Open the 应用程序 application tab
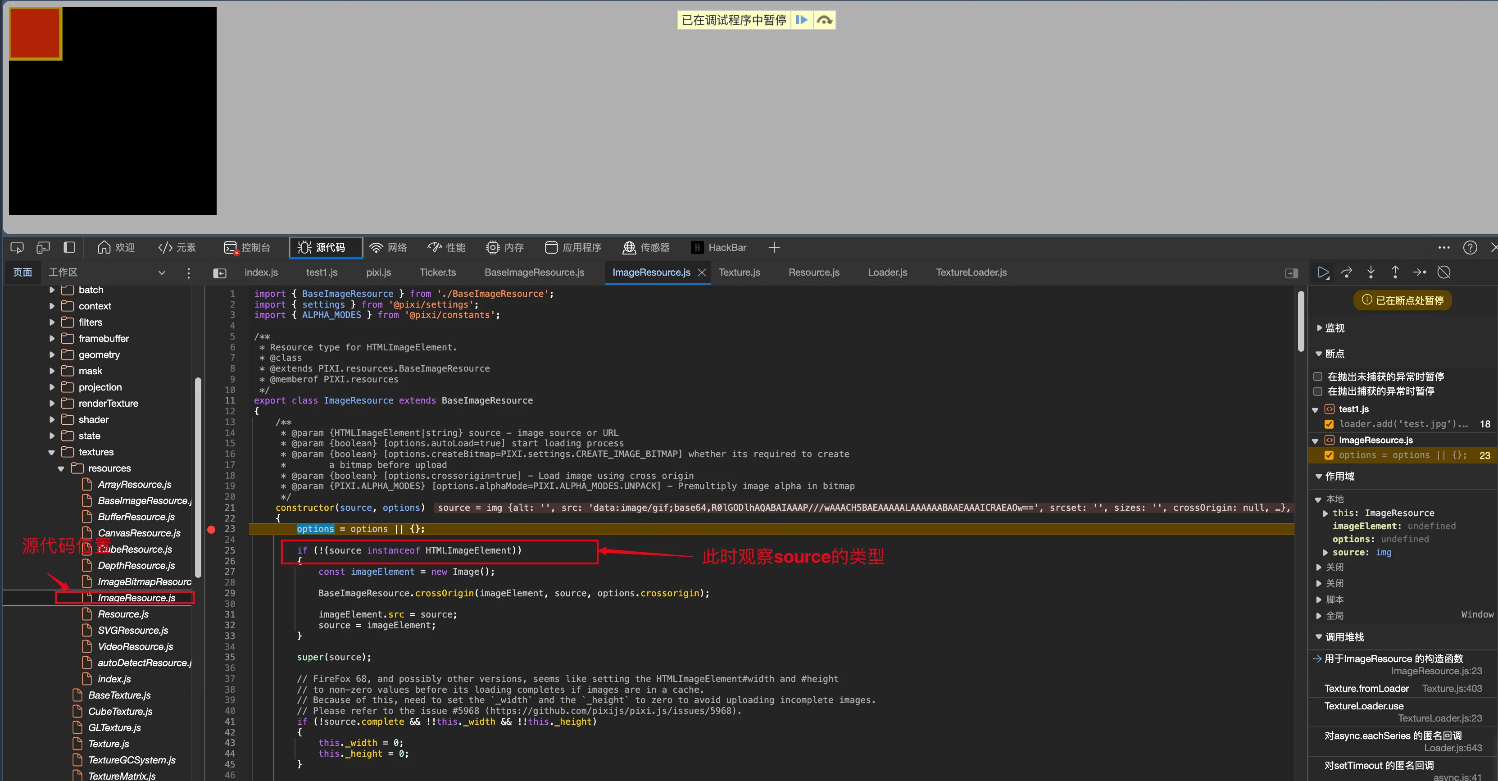Viewport: 1498px width, 781px height. pyautogui.click(x=573, y=248)
